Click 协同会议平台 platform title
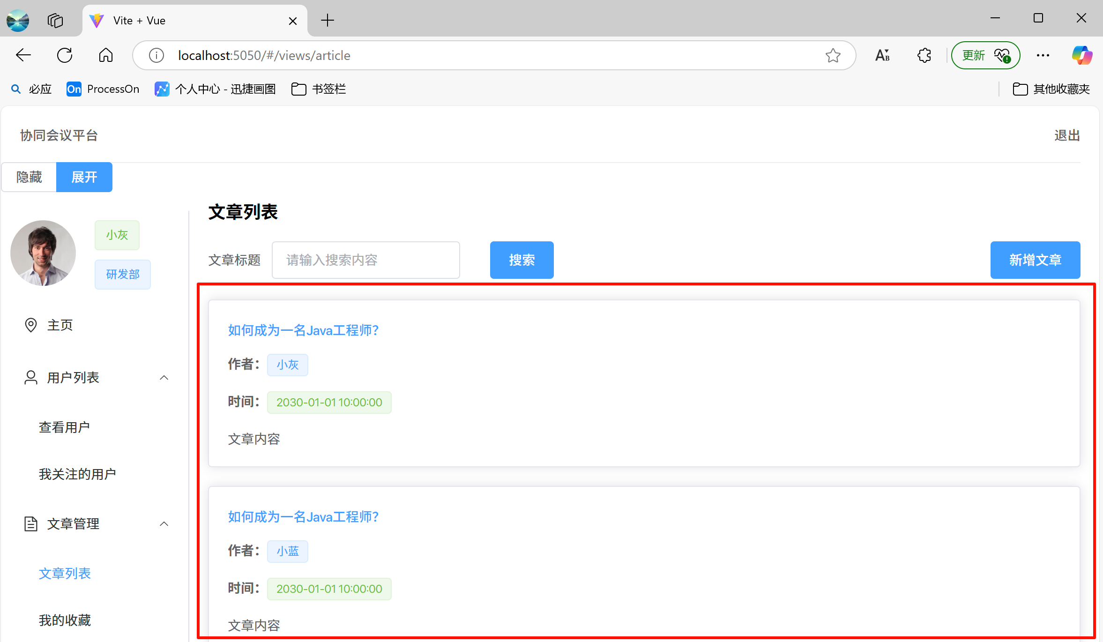The image size is (1103, 642). pos(59,135)
